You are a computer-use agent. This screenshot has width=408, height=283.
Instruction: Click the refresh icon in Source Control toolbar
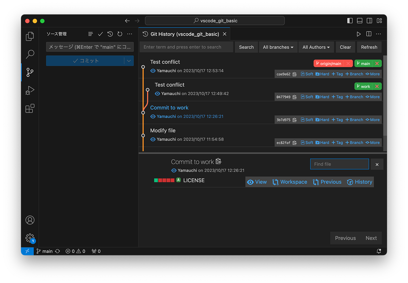[120, 34]
